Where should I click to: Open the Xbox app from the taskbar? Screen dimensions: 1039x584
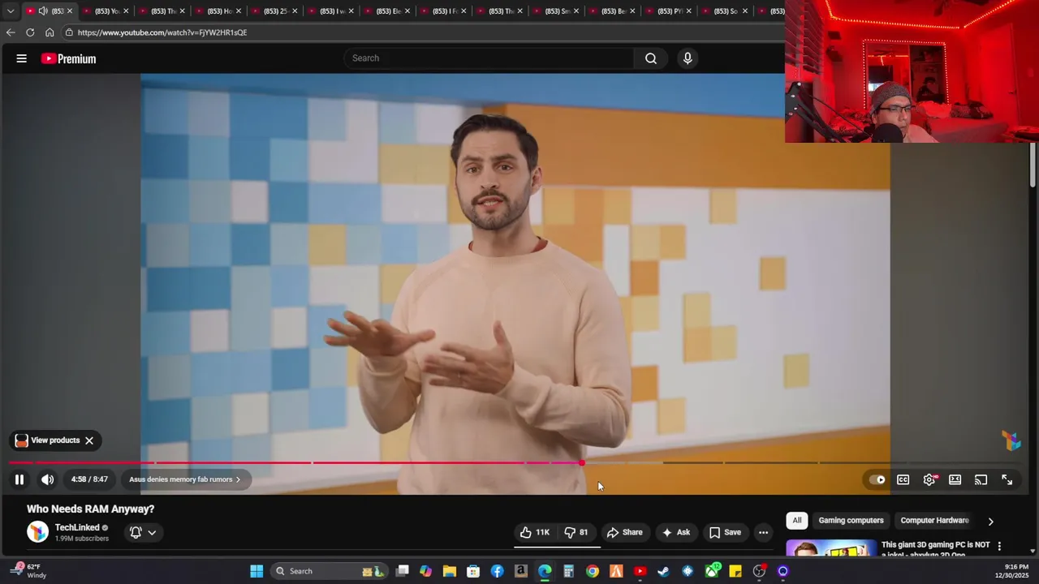click(712, 571)
